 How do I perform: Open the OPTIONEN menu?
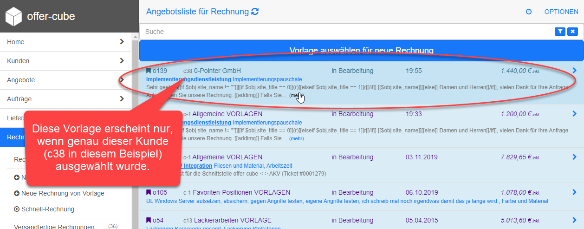561,12
